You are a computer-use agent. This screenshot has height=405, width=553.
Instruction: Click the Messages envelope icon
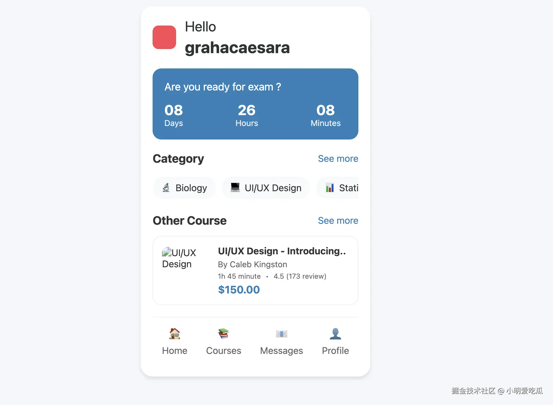(281, 334)
